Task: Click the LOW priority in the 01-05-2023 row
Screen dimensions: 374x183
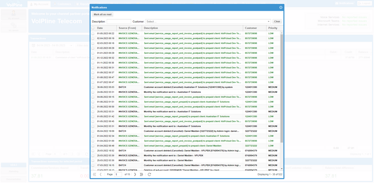Action: pyautogui.click(x=271, y=34)
